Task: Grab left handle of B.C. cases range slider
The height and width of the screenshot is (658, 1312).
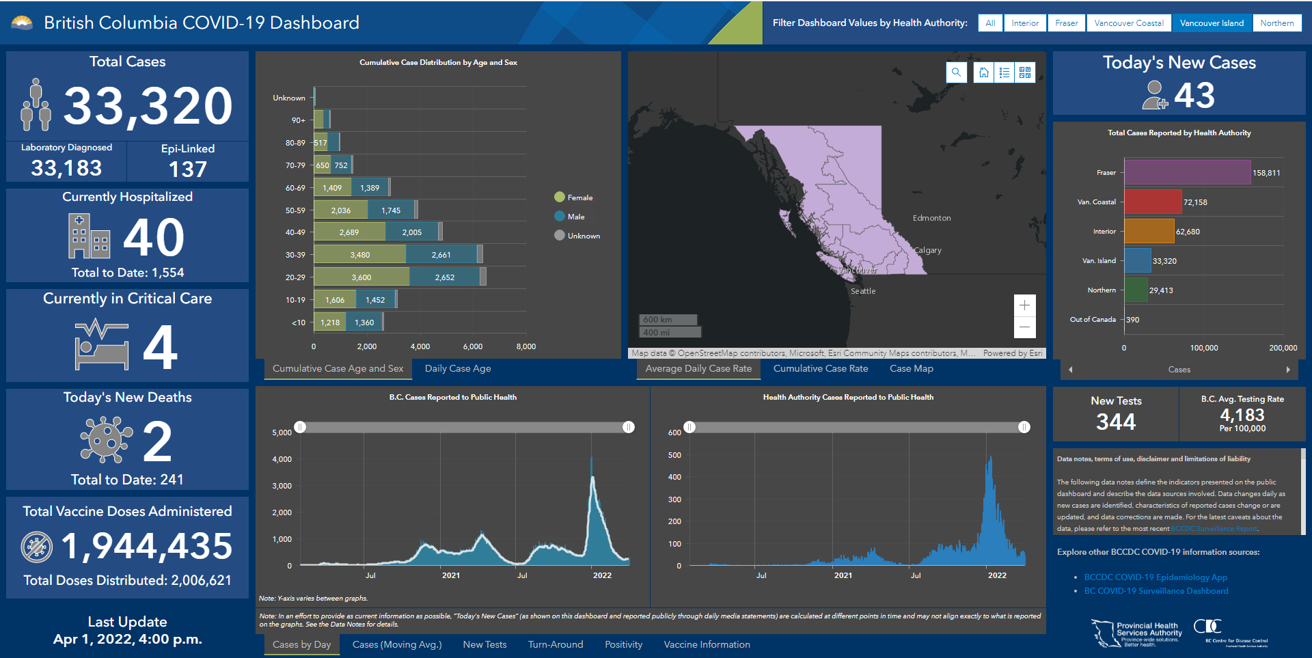Action: pyautogui.click(x=300, y=427)
